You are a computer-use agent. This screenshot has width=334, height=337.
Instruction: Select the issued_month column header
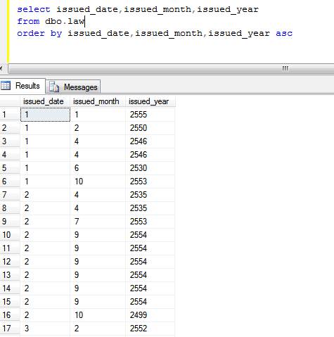pyautogui.click(x=98, y=101)
